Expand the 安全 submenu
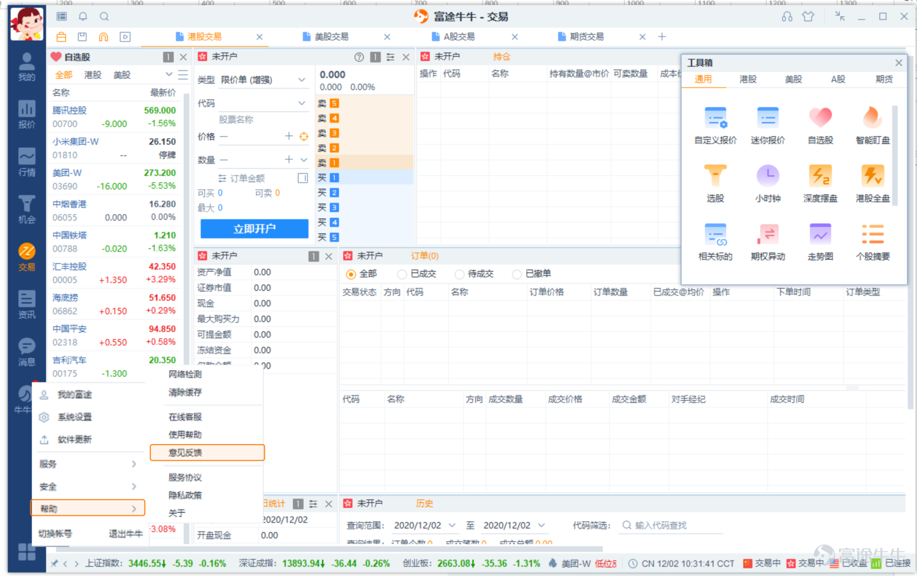Viewport: 917px width, 576px height. pos(88,487)
